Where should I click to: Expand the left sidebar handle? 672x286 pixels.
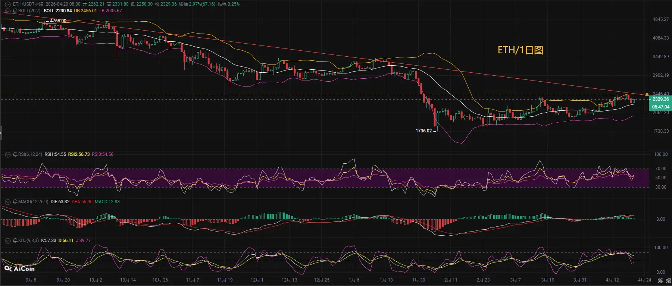1,133
